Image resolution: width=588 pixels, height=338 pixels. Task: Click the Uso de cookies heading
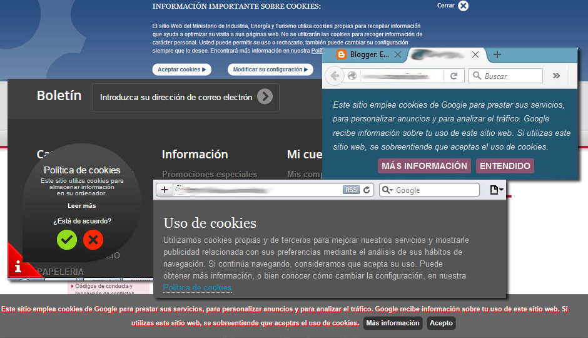point(210,223)
